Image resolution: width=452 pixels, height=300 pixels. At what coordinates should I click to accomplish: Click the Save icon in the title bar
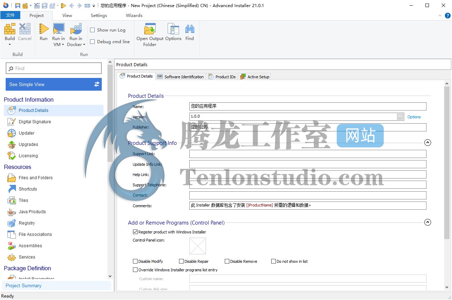17,6
